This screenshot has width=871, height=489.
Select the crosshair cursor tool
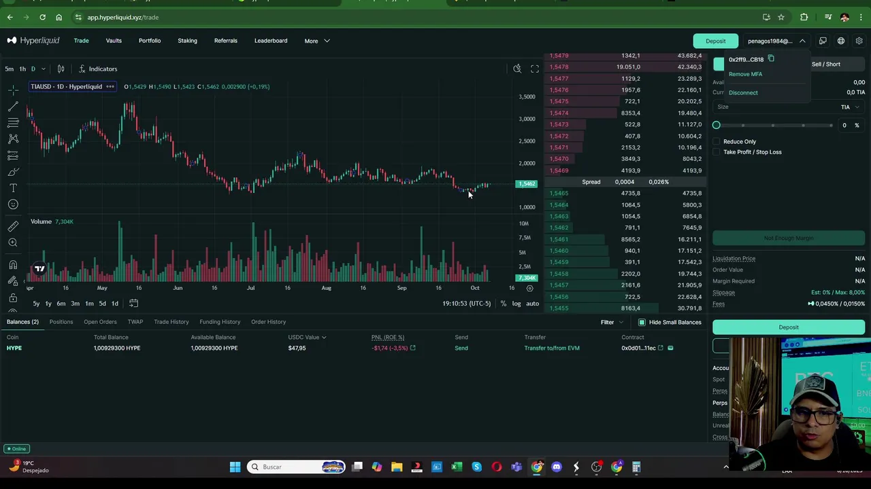coord(13,90)
